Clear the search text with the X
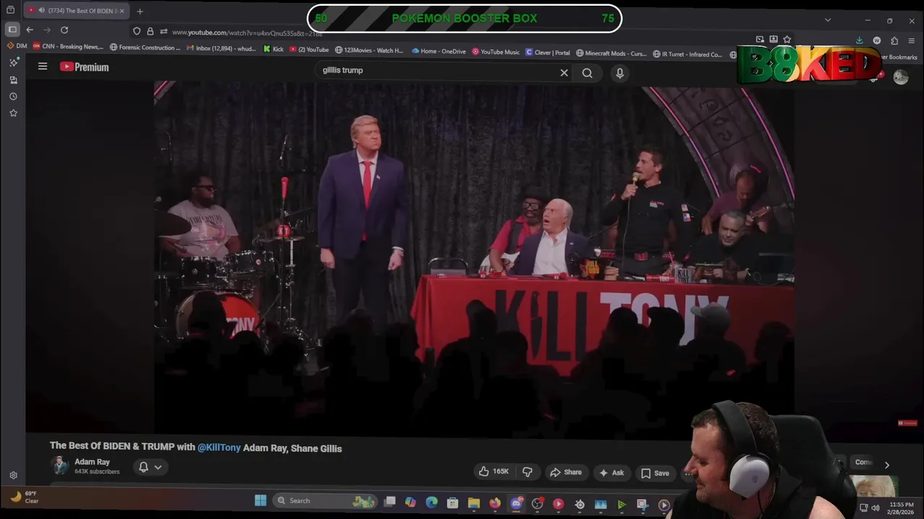The width and height of the screenshot is (924, 519). [x=564, y=73]
